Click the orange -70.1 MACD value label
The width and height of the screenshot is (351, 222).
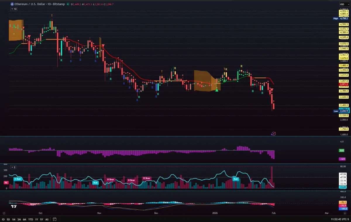click(342, 202)
